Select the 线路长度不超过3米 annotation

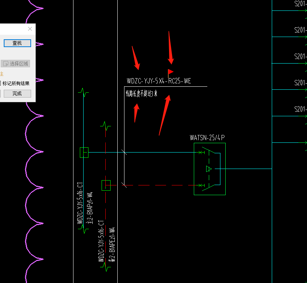[141, 93]
